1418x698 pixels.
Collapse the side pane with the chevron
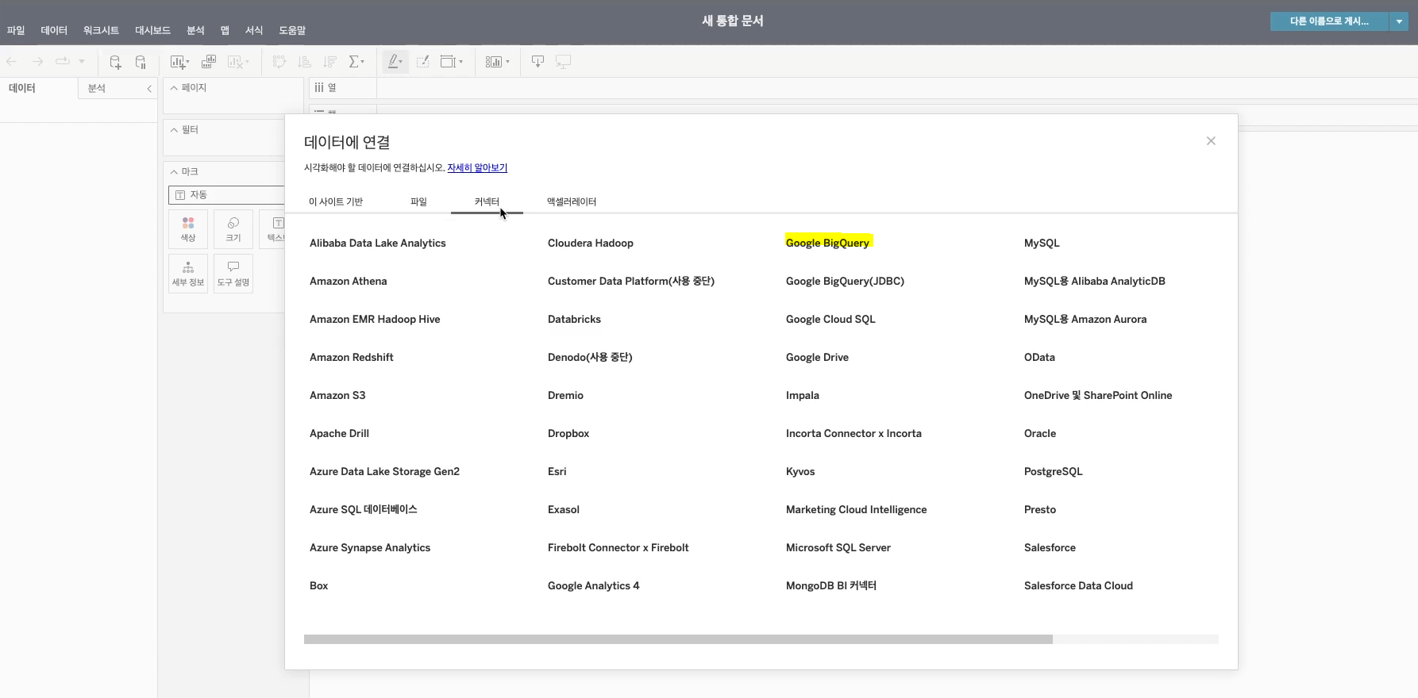149,89
